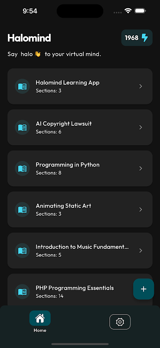Tap Wi-Fi indicator in the status bar
This screenshot has width=160, height=348.
tap(128, 10)
